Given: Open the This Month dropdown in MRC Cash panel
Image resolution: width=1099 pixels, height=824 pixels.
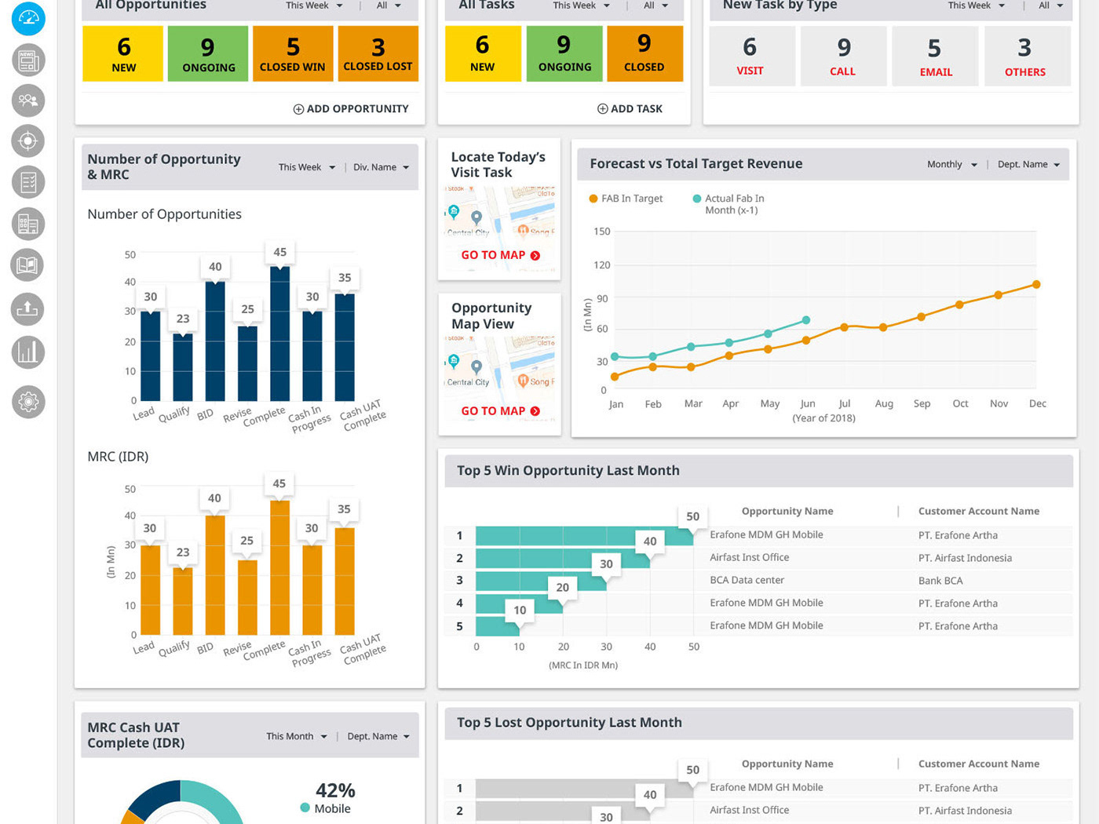Looking at the screenshot, I should pyautogui.click(x=296, y=736).
